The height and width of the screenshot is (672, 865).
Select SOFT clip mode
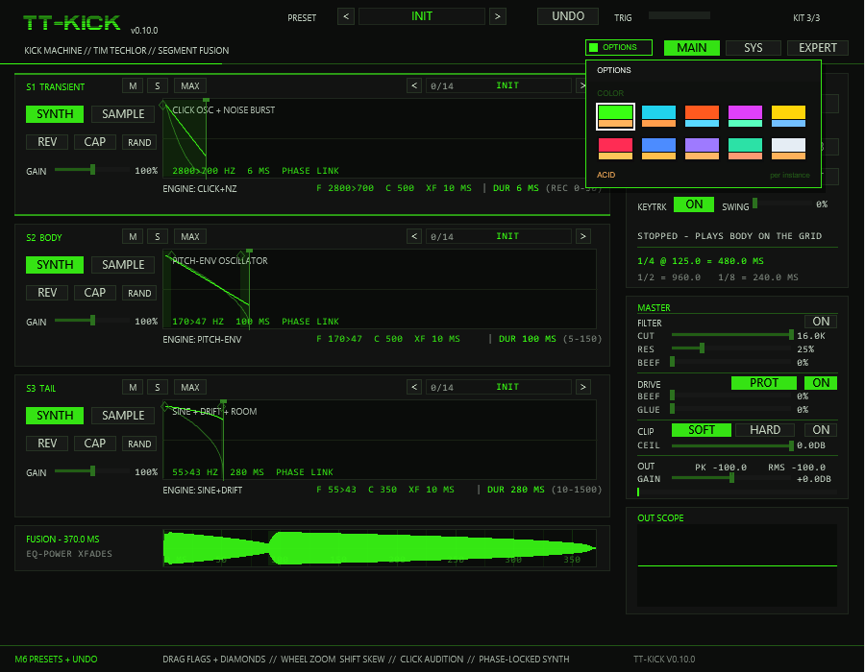(702, 430)
